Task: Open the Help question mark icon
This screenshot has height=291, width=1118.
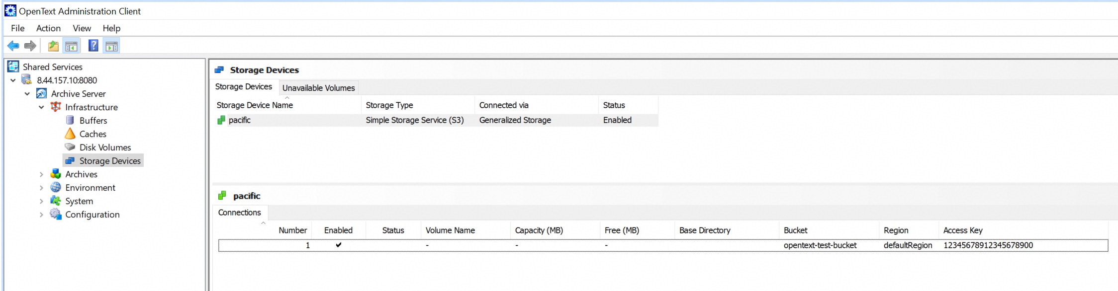Action: (93, 46)
